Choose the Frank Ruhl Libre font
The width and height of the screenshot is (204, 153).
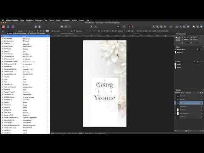25,87
